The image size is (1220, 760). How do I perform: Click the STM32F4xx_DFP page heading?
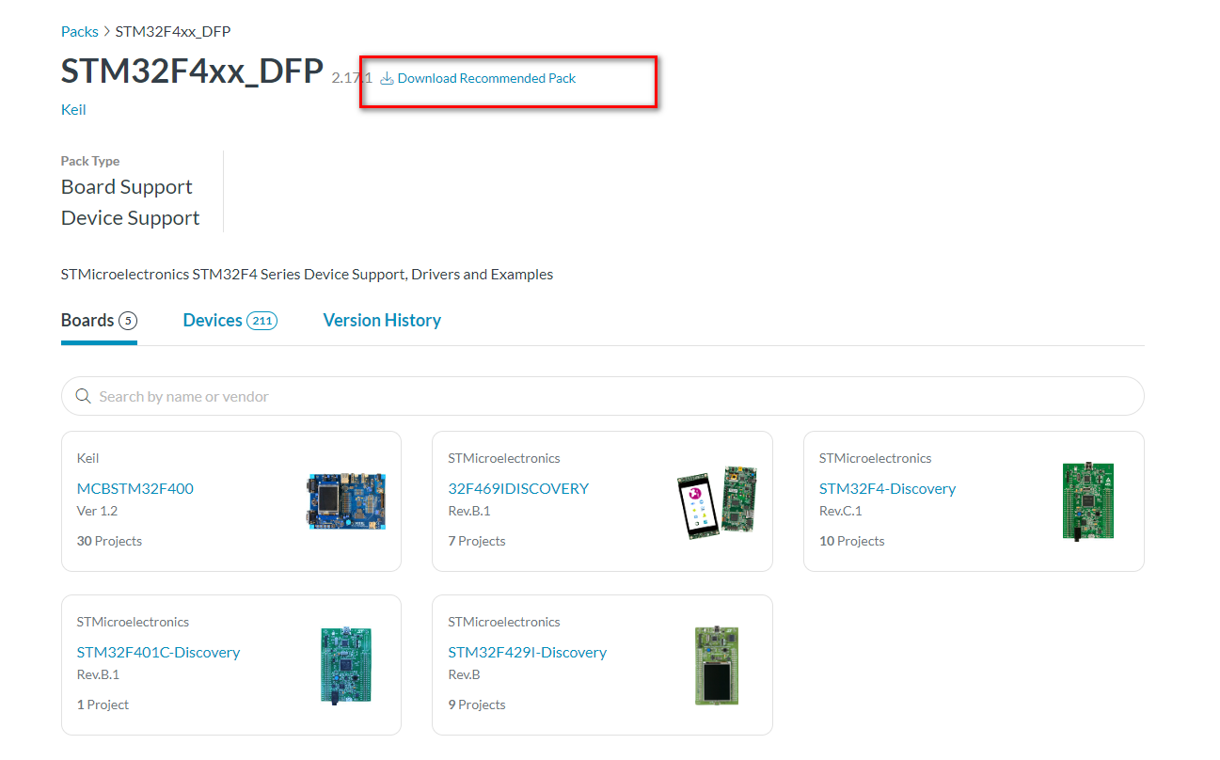tap(192, 71)
